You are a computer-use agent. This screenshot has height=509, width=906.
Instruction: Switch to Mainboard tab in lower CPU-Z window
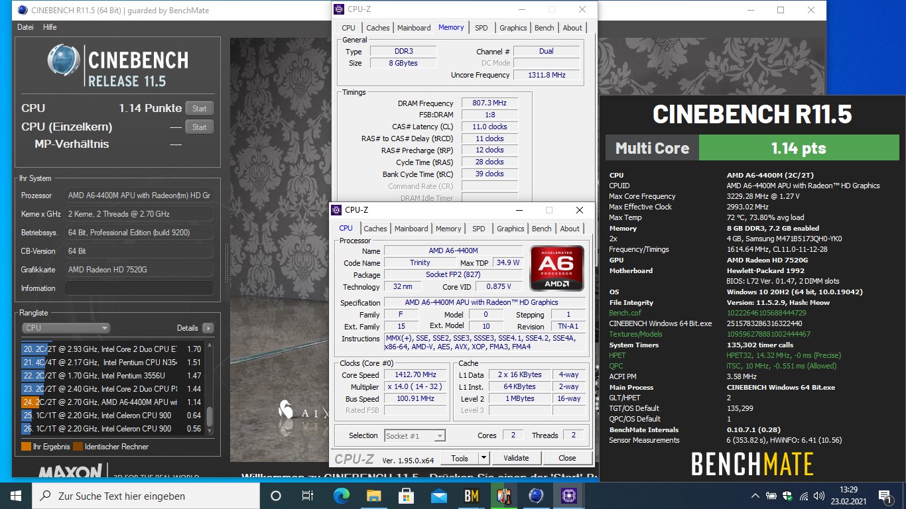coord(411,229)
